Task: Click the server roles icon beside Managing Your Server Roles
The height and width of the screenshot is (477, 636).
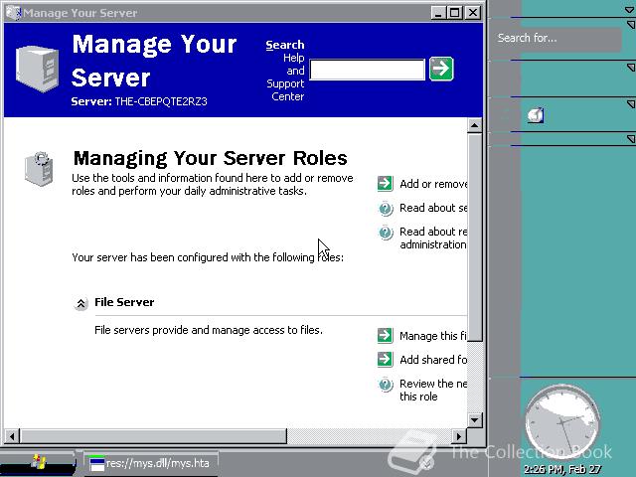Action: (39, 169)
